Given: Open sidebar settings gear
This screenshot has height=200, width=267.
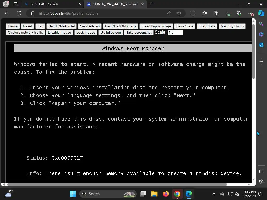Looking at the screenshot, I should [x=261, y=182].
